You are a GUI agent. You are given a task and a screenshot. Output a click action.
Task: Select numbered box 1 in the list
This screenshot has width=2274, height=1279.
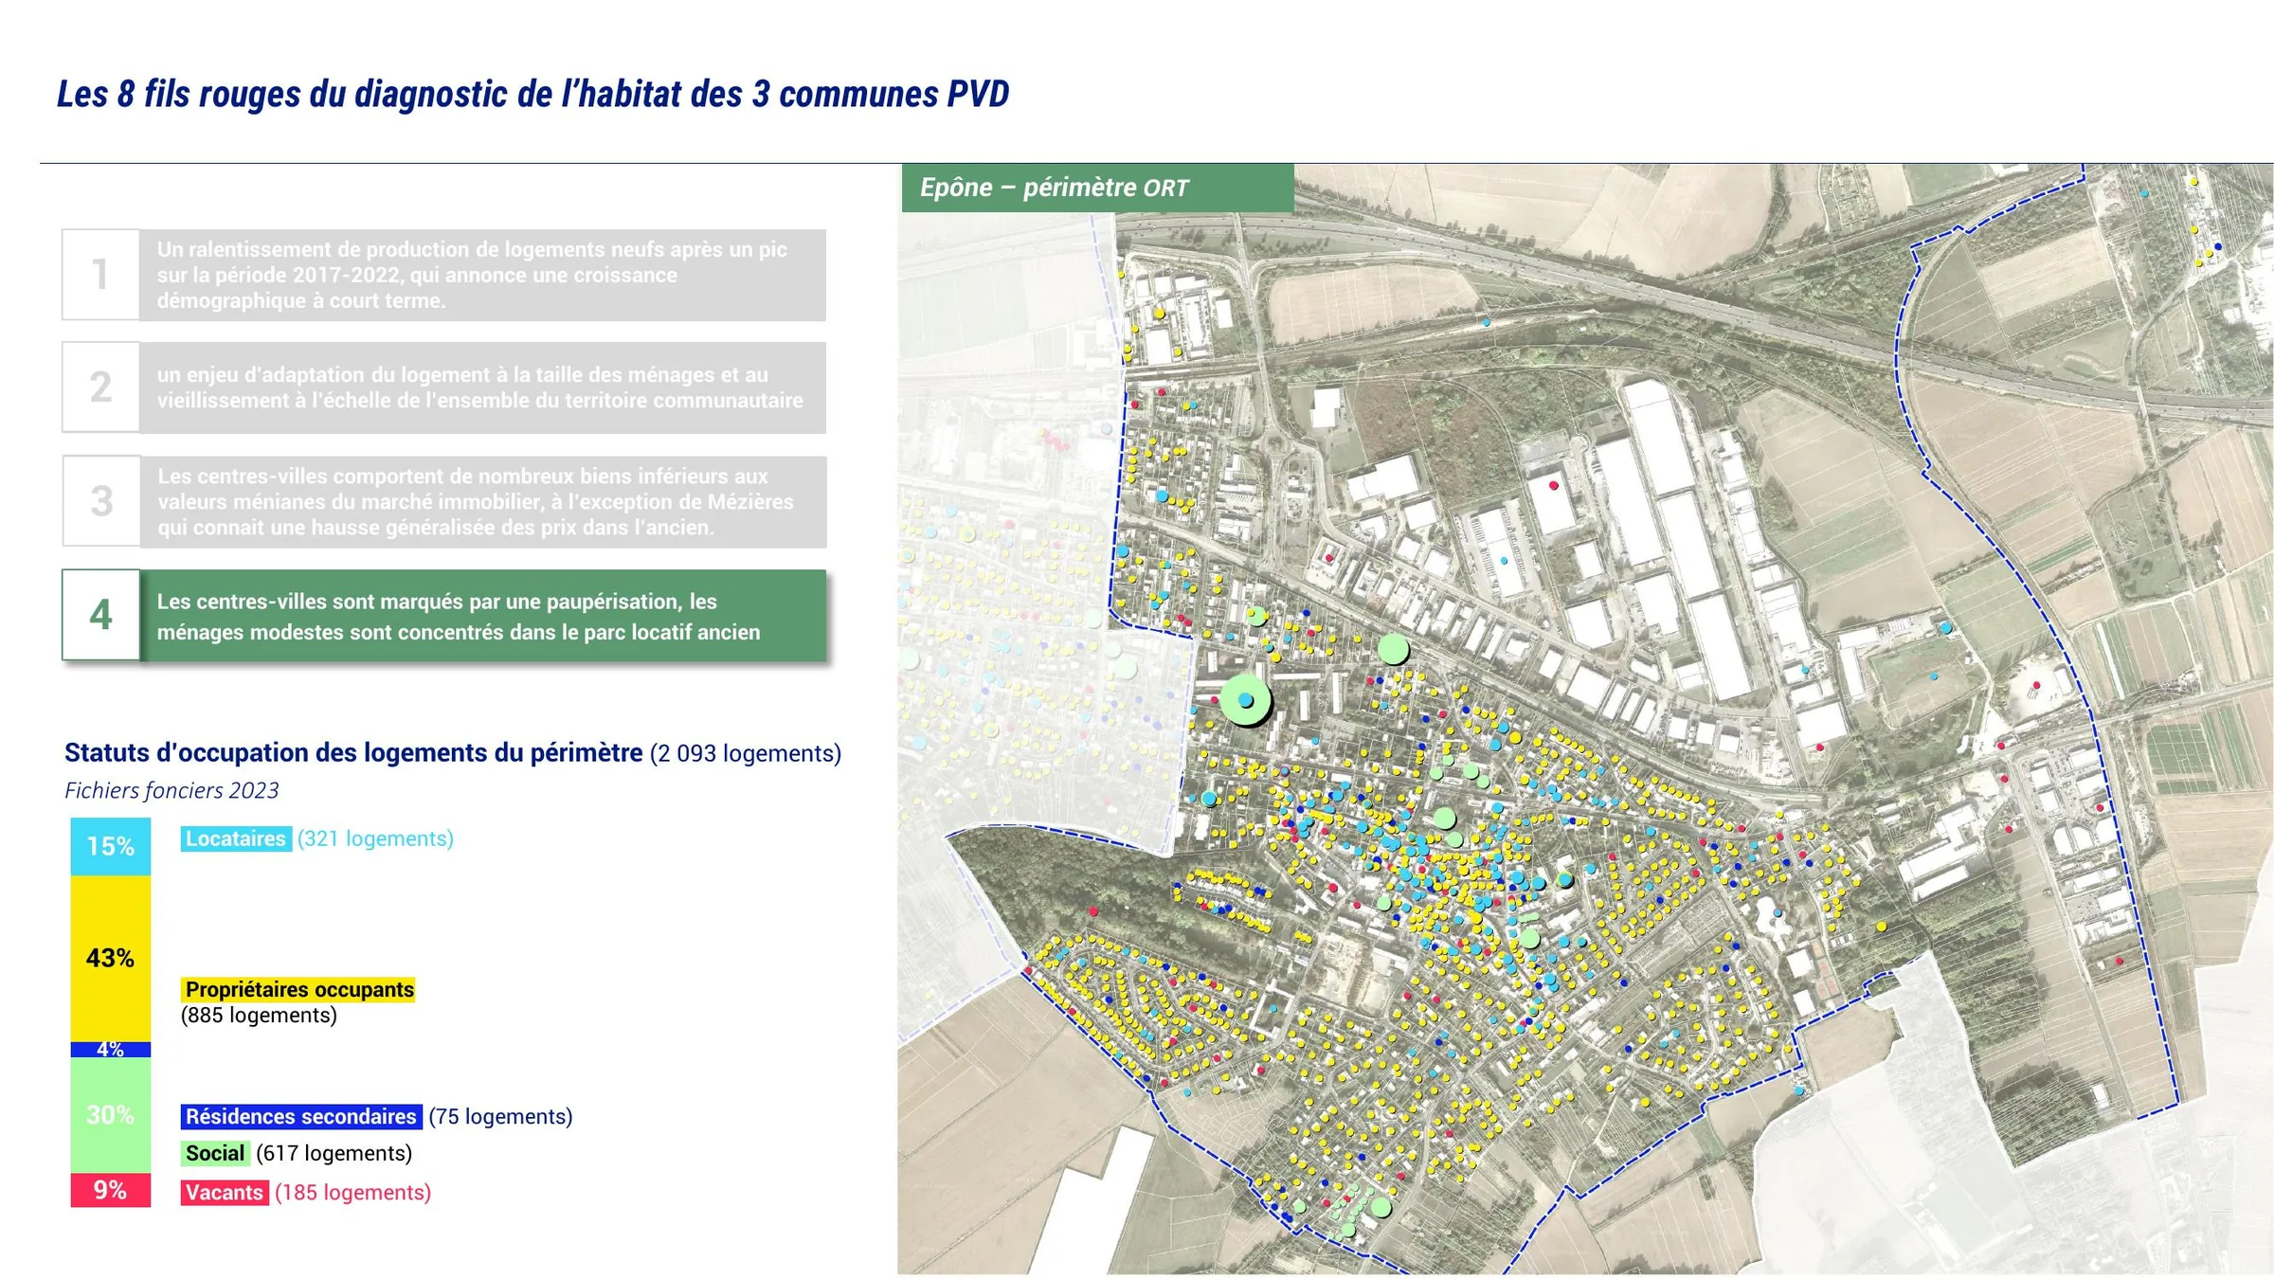coord(101,275)
